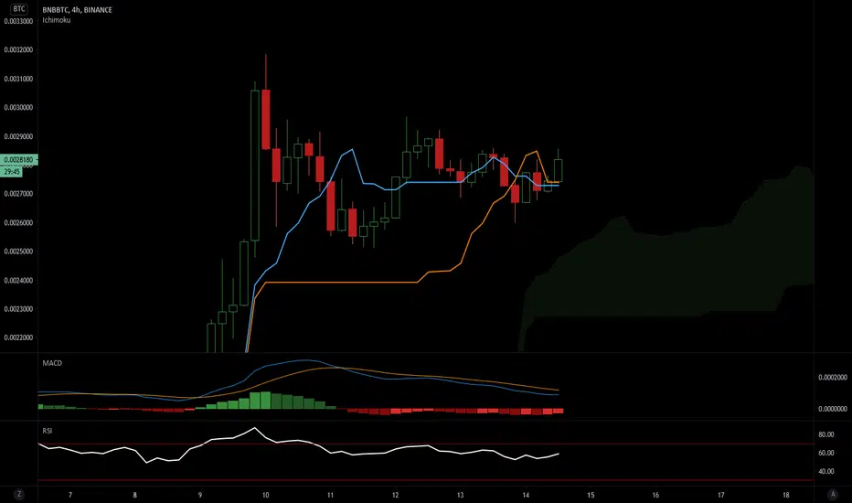Select the RSI indicator label

48,431
